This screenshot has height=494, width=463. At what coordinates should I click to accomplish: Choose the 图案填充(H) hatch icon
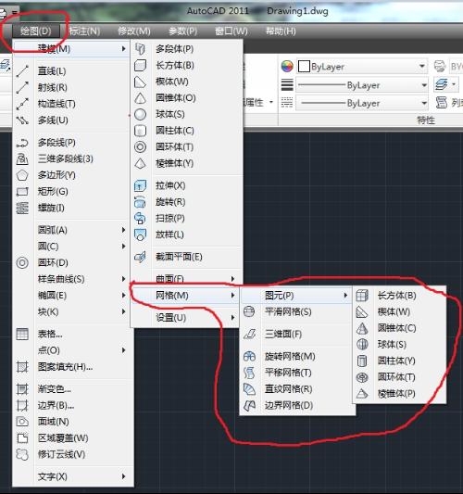(22, 367)
